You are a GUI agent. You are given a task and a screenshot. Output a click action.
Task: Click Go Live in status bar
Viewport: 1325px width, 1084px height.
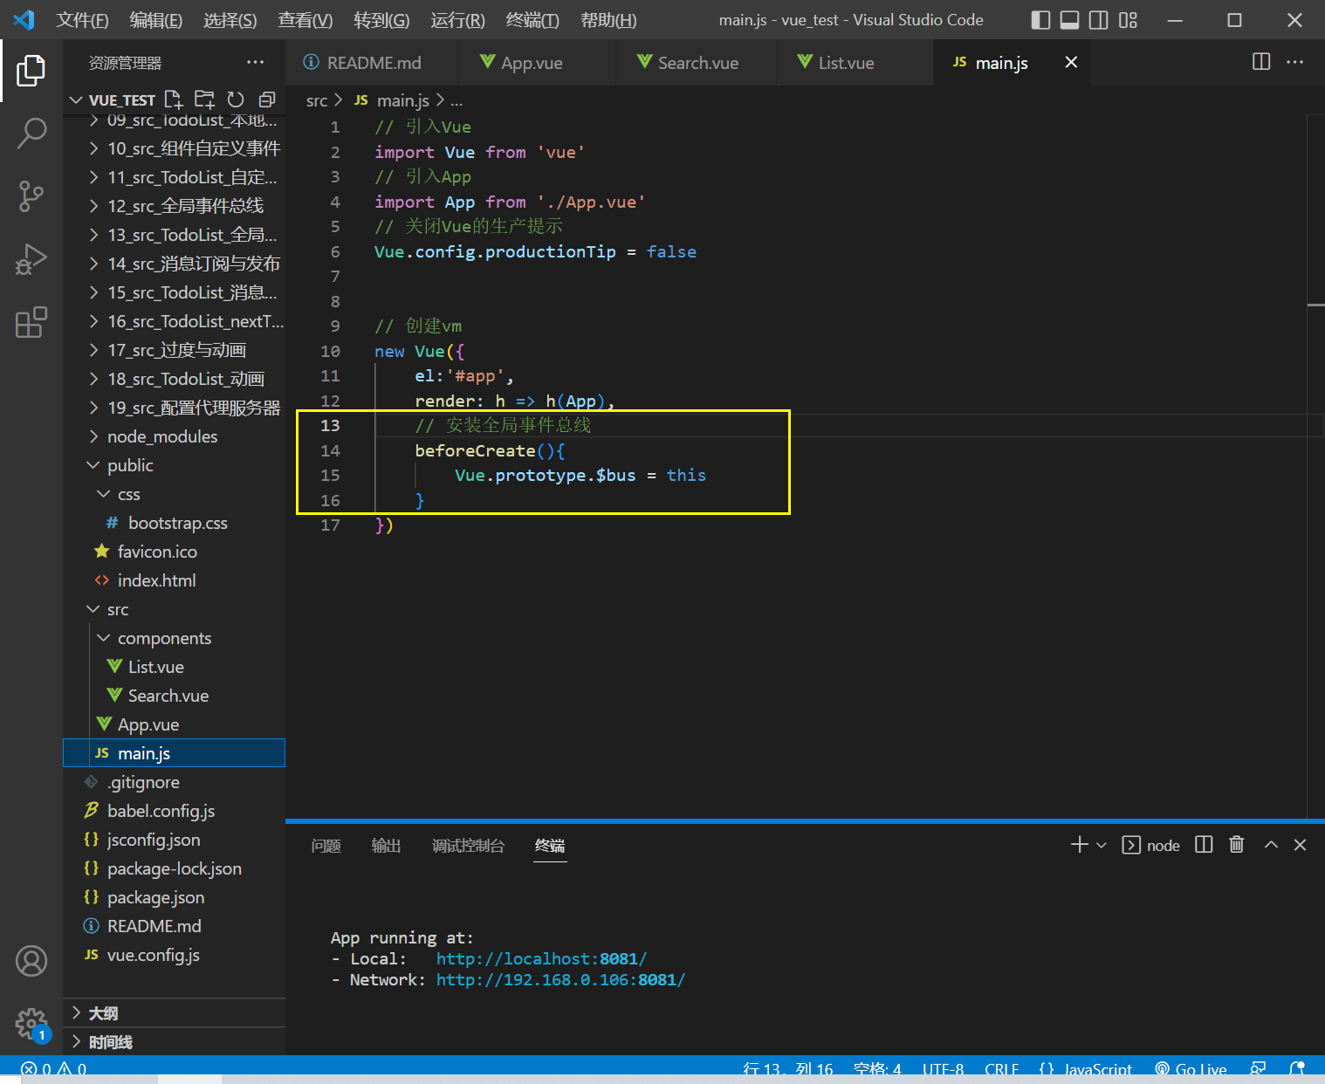(x=1191, y=1069)
